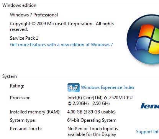Click the Windows logo orb image
The height and width of the screenshot is (139, 159).
143,39
